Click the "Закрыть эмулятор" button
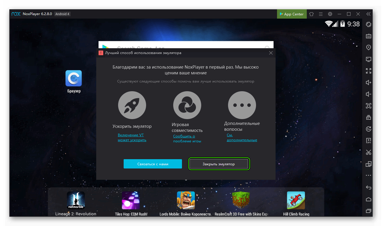The image size is (382, 226). click(219, 164)
